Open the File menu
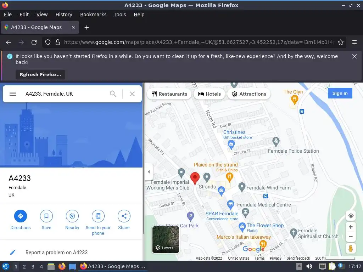The image size is (363, 272). coord(8,15)
